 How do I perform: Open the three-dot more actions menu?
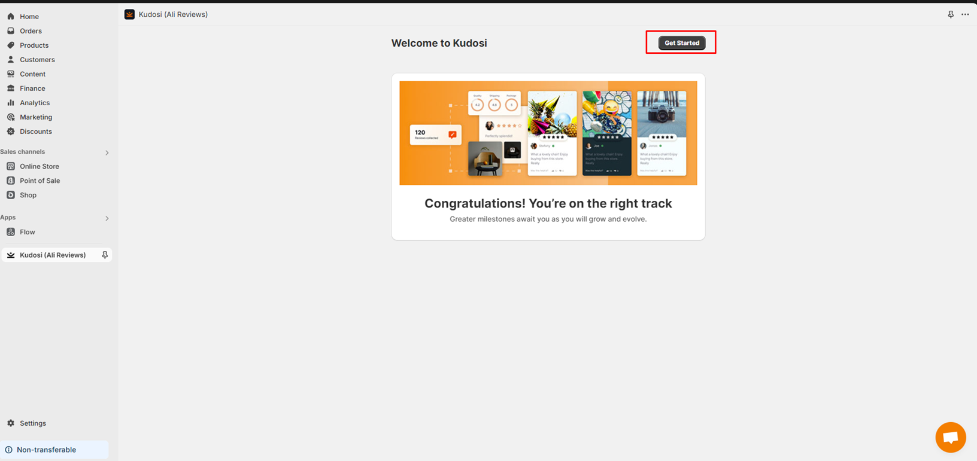[x=965, y=14]
